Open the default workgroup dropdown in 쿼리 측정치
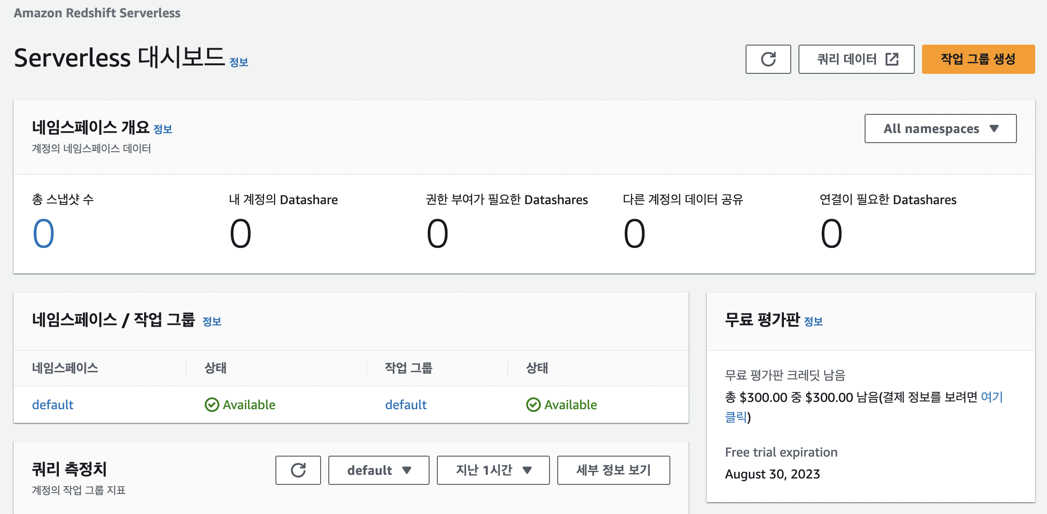Viewport: 1047px width, 514px height. [378, 470]
